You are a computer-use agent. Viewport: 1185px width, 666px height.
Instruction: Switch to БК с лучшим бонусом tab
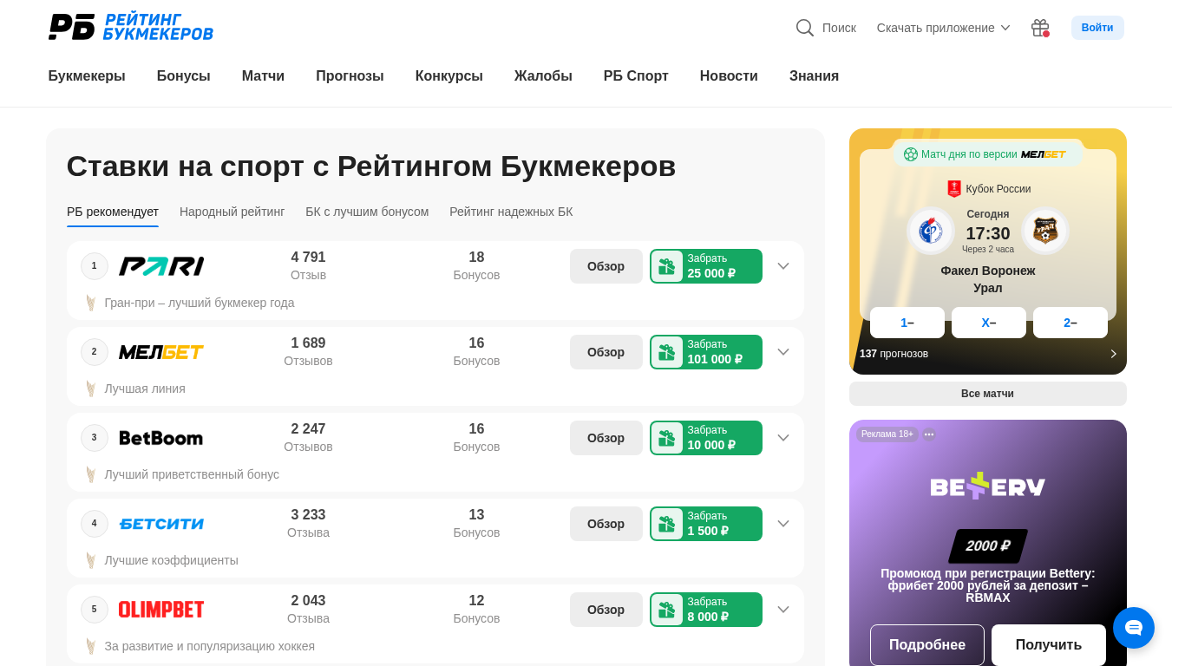367,212
